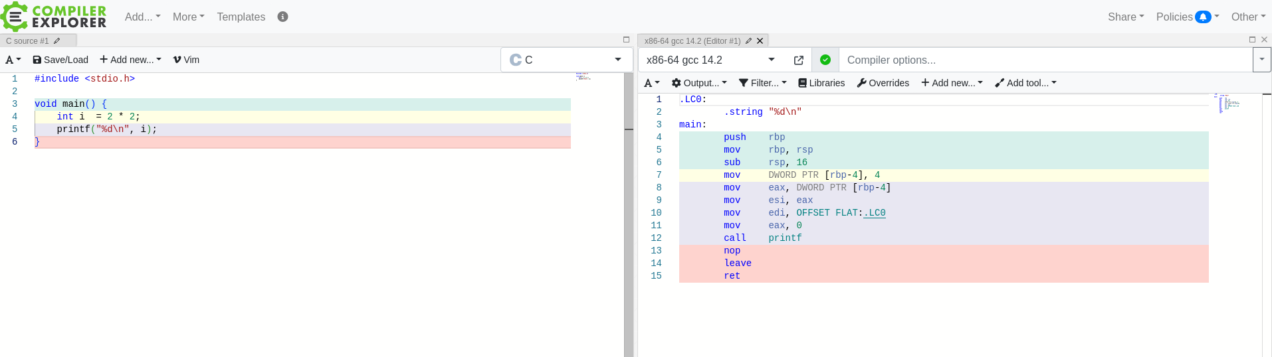Open the More menu in top navbar
Viewport: 1272px width, 357px height.
coord(188,17)
